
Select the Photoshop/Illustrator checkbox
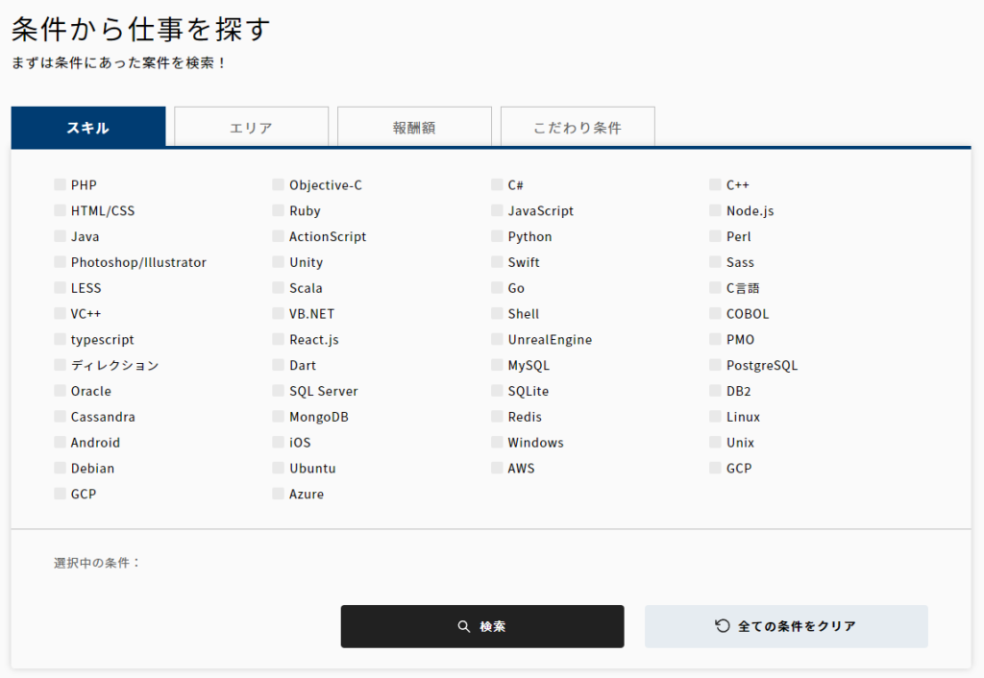click(x=60, y=261)
